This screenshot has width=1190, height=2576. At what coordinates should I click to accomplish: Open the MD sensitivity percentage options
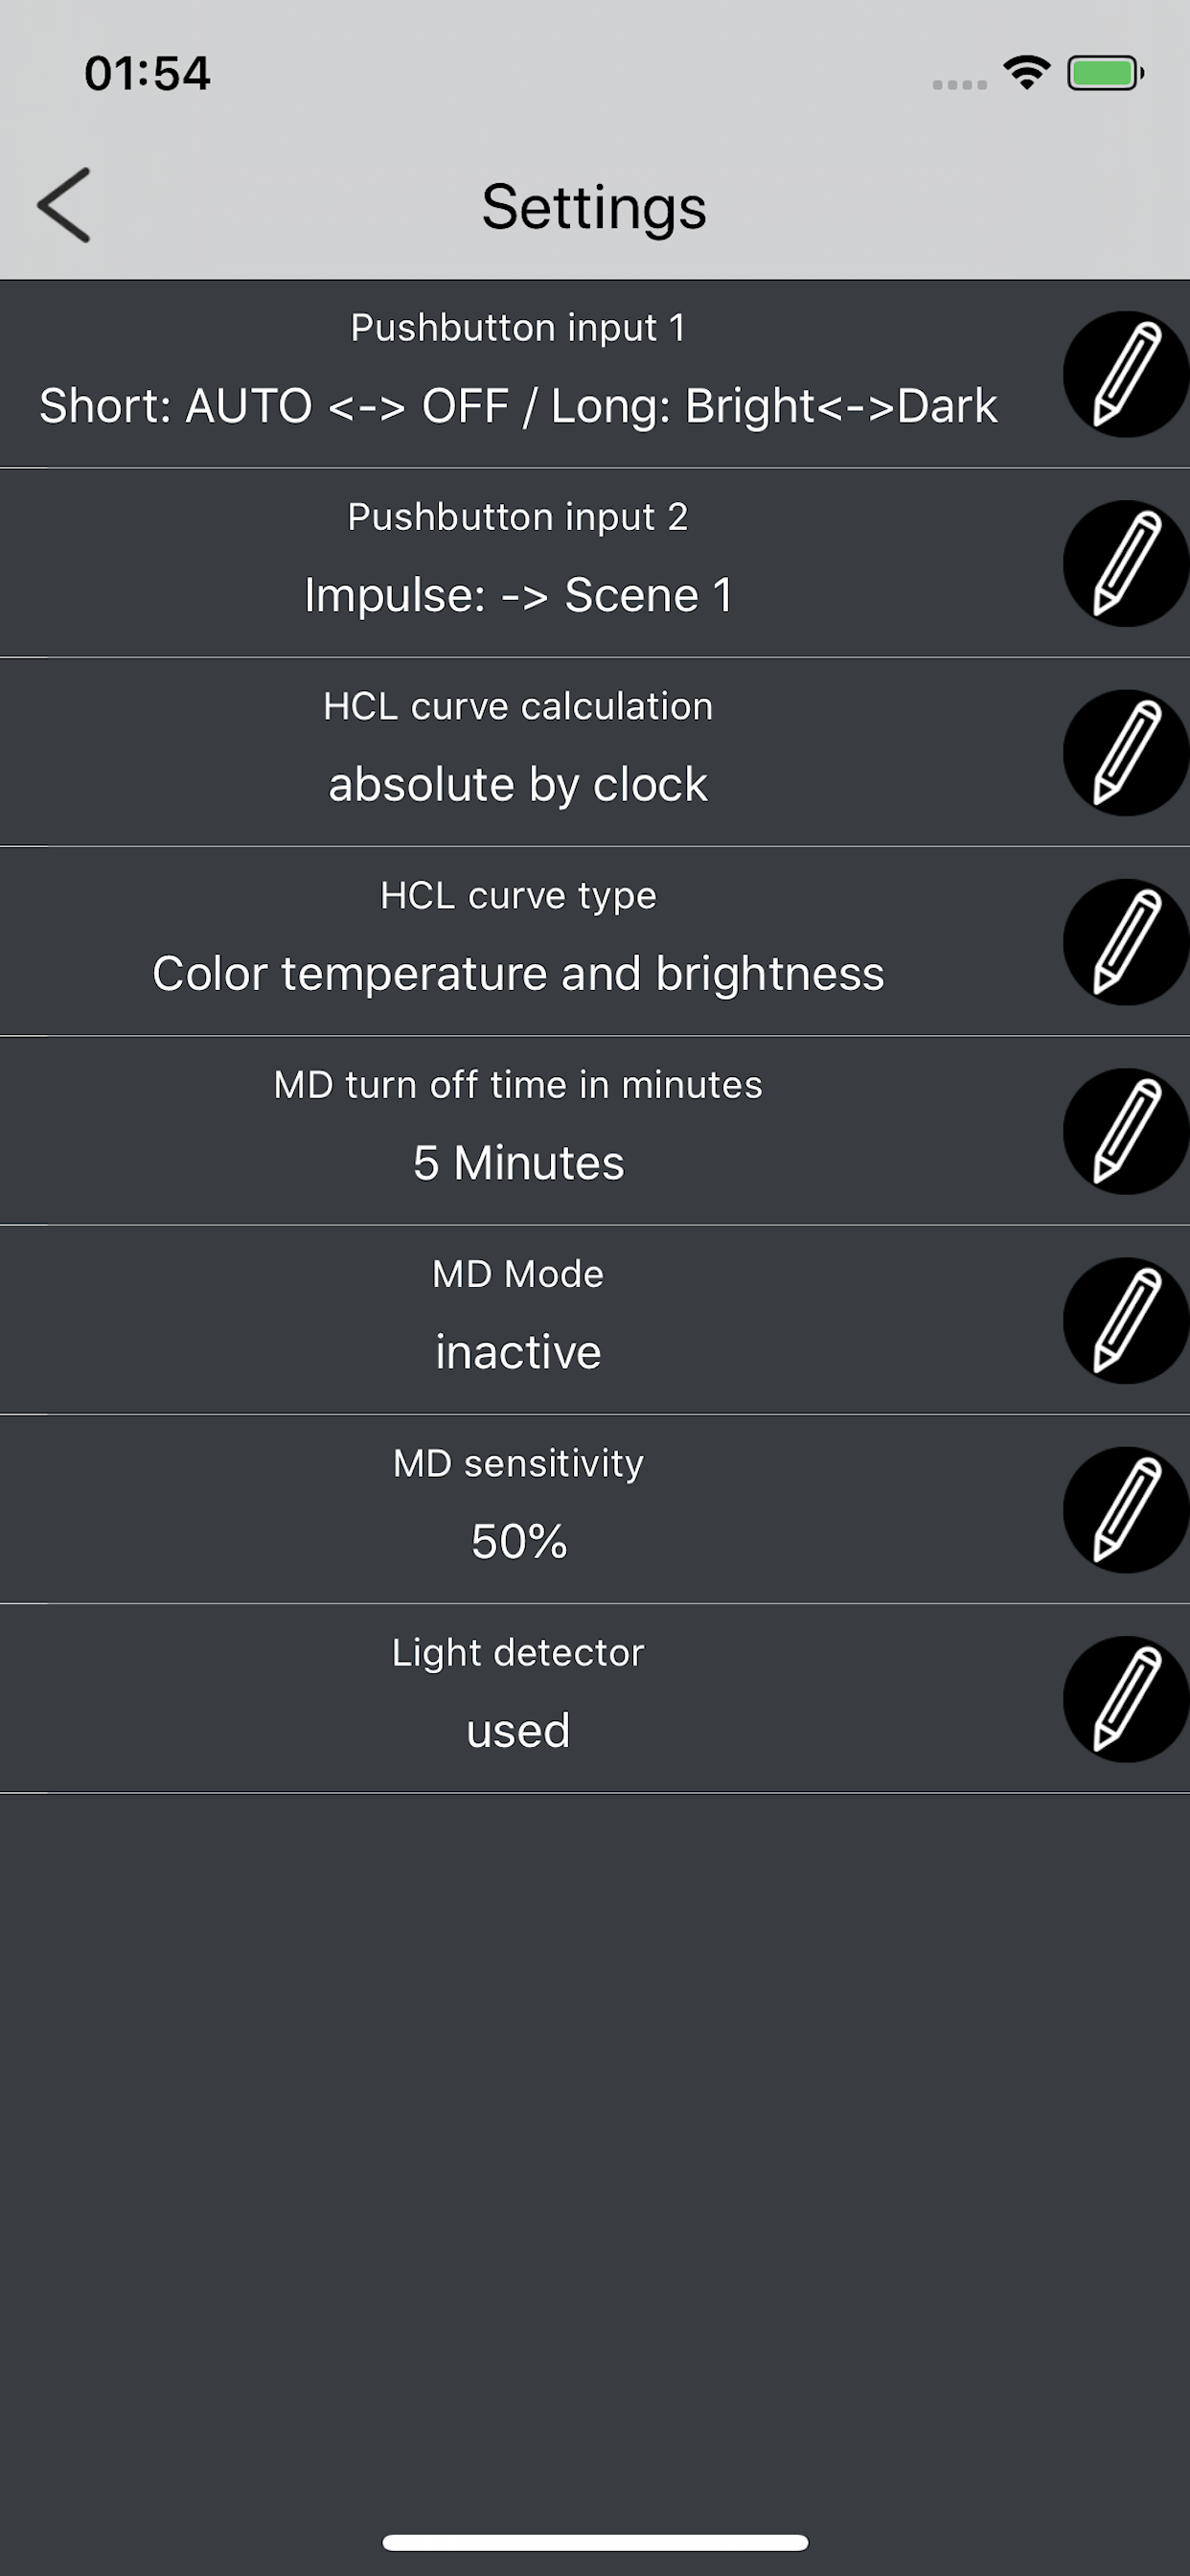(x=1125, y=1508)
